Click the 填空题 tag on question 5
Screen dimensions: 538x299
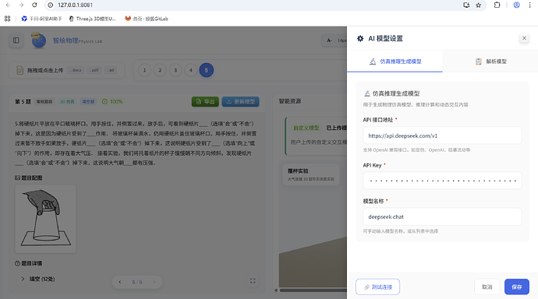tap(88, 102)
